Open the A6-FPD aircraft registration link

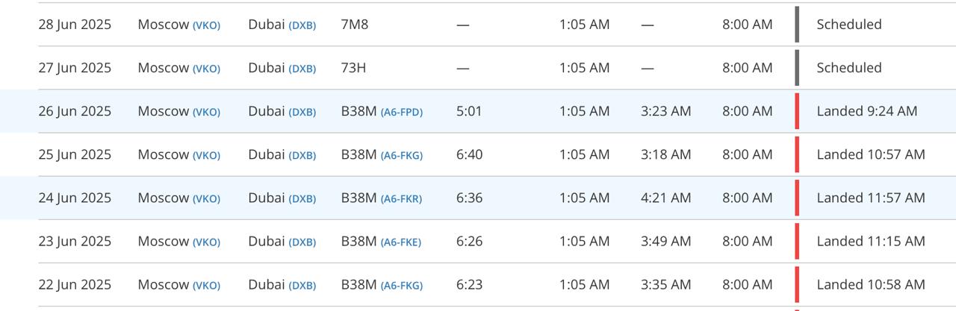401,112
